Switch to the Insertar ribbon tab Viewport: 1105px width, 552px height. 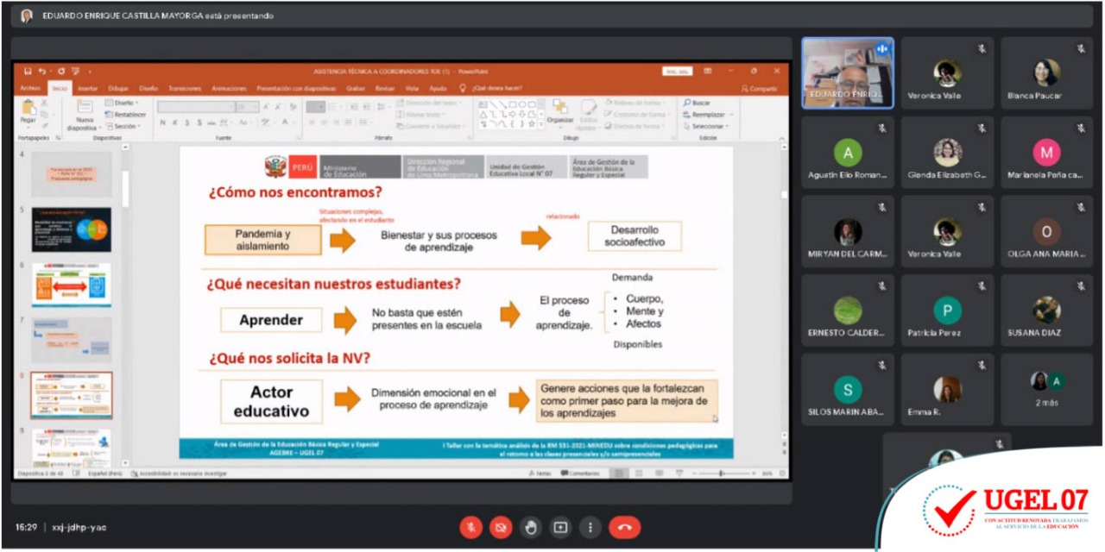(x=87, y=88)
